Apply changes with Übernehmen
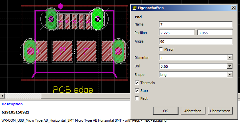Viewport: 240px width, 124px height. [220, 111]
